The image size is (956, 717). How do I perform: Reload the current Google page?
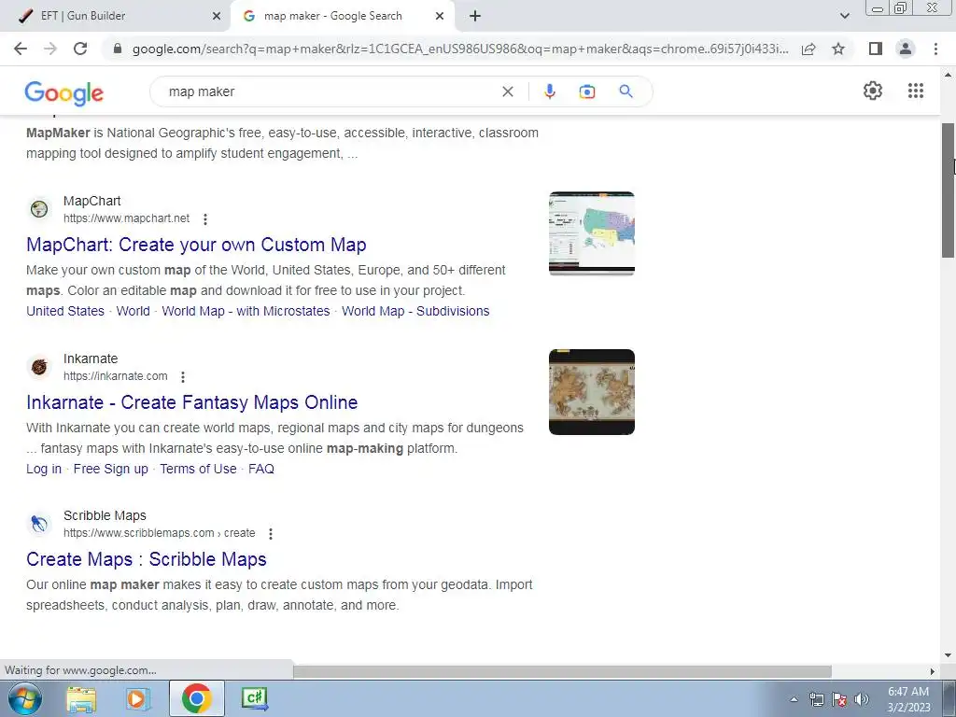click(80, 49)
